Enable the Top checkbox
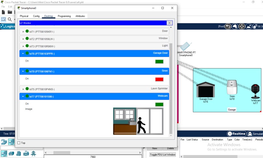Image resolution: width=263 pixels, height=158 pixels. [x=19, y=143]
